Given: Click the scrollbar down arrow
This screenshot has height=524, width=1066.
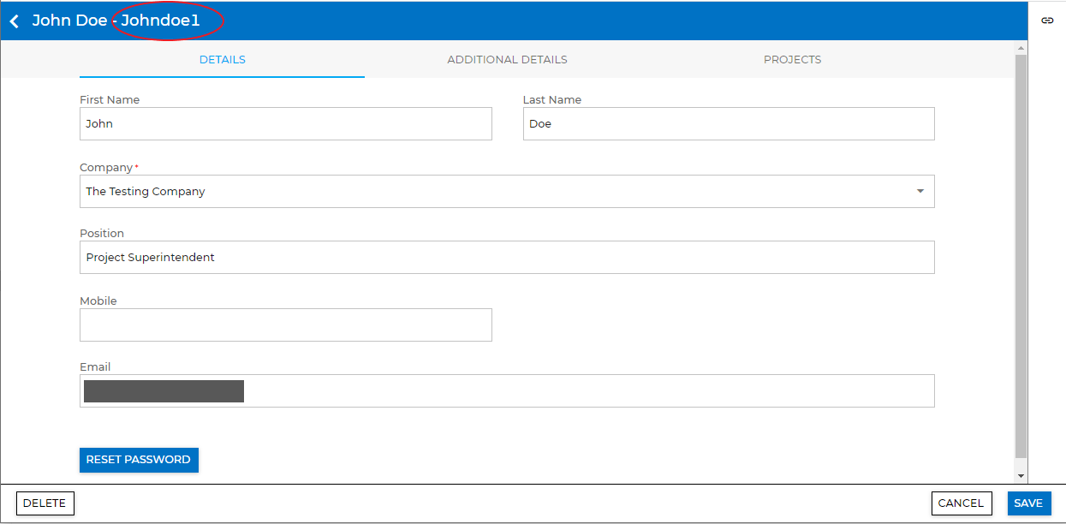Looking at the screenshot, I should 1021,475.
